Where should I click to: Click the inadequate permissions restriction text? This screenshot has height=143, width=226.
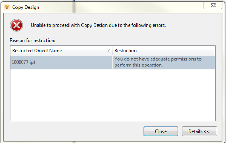click(x=158, y=62)
